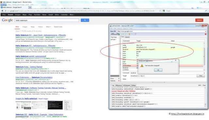Go back with Firefox back arrow
209x120 pixels.
(x=2, y=11)
